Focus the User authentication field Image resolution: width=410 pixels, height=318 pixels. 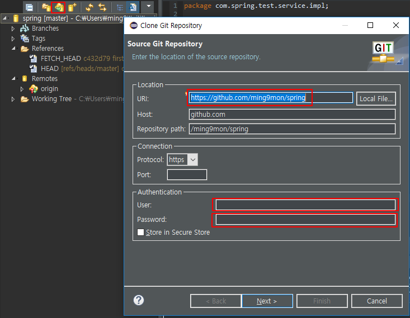click(305, 205)
